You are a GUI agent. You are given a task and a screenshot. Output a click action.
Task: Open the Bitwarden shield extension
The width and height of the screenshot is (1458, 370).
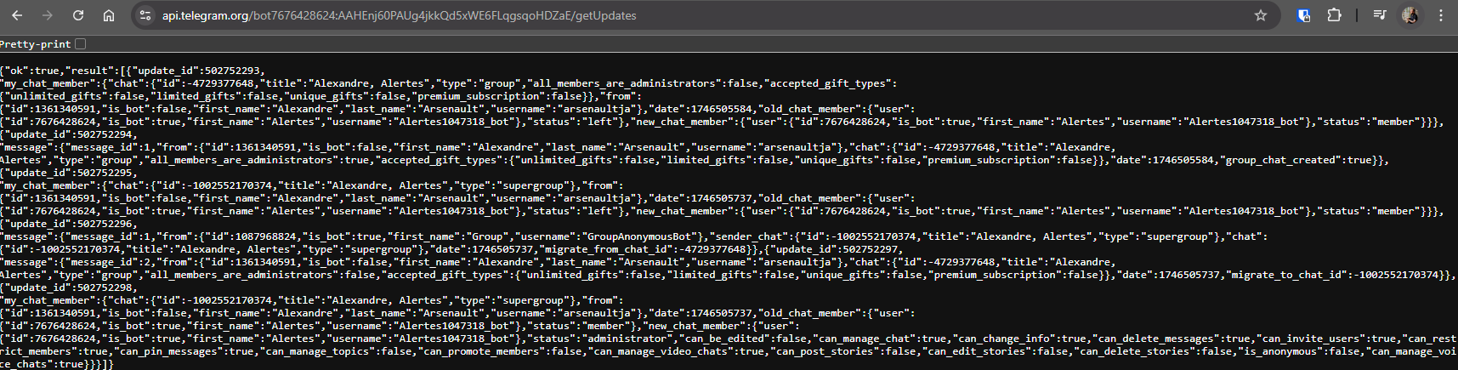click(1303, 15)
